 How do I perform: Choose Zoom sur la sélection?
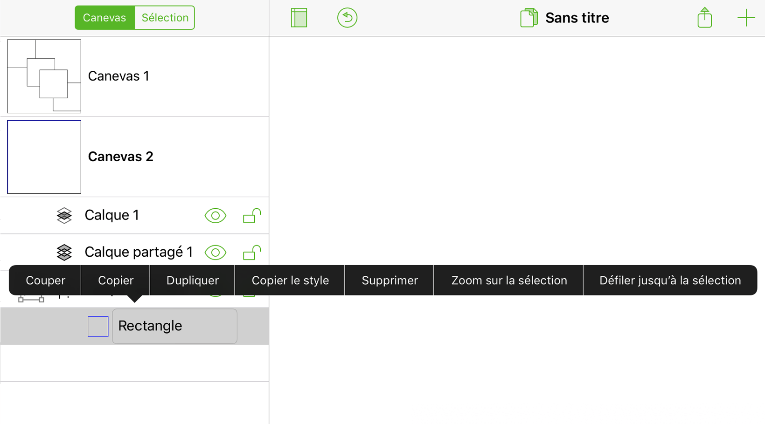(509, 280)
